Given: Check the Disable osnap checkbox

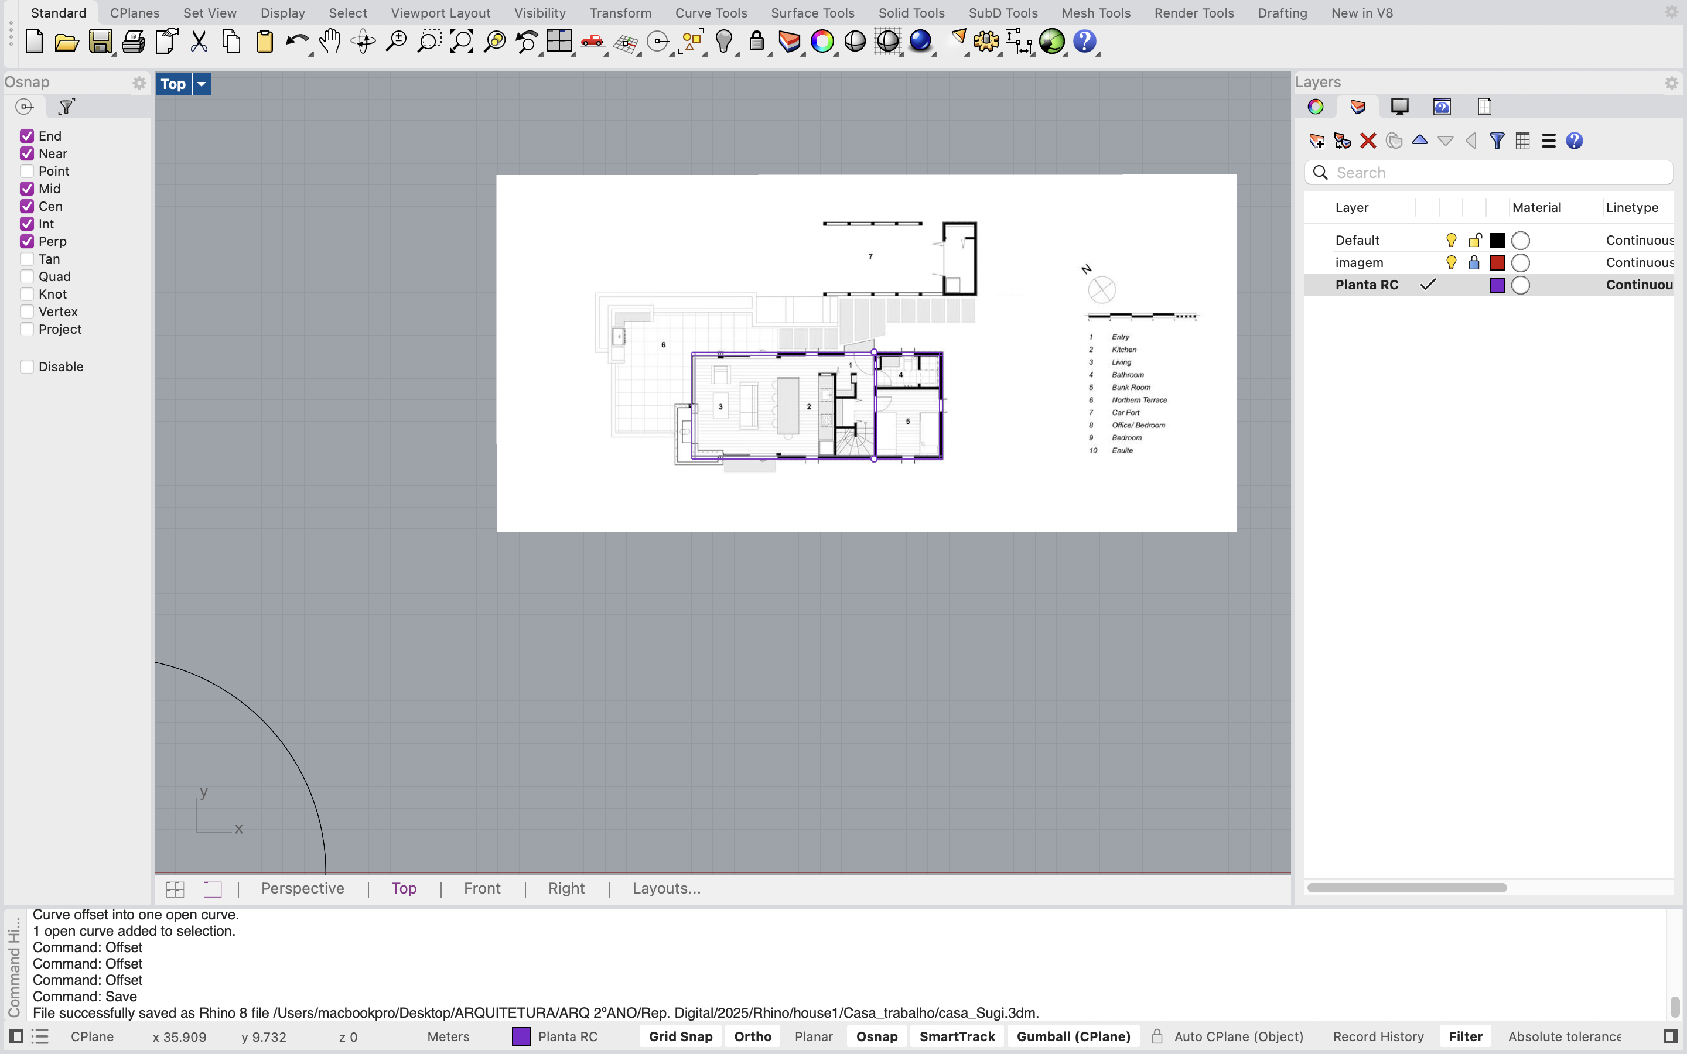Looking at the screenshot, I should click(27, 366).
